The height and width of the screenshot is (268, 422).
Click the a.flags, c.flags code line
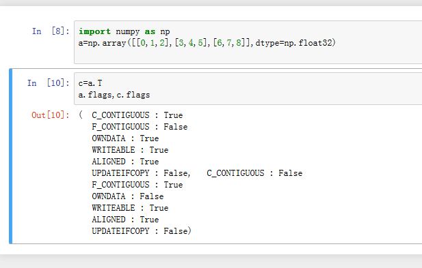pos(114,95)
